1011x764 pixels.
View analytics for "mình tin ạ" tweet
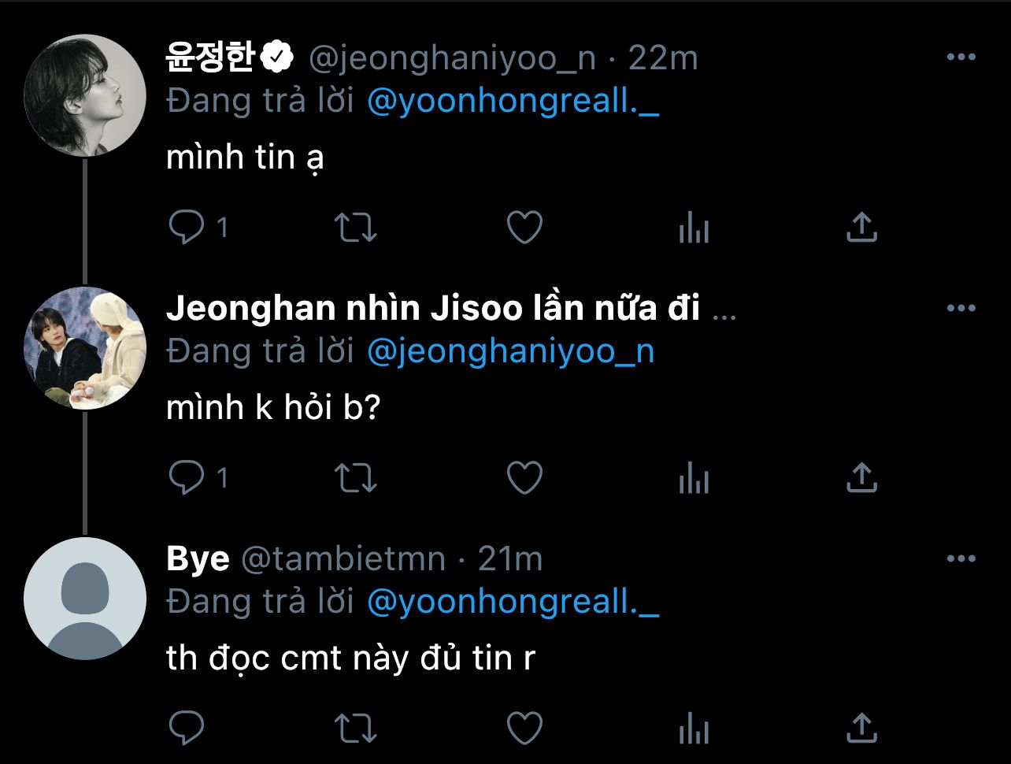coord(694,229)
